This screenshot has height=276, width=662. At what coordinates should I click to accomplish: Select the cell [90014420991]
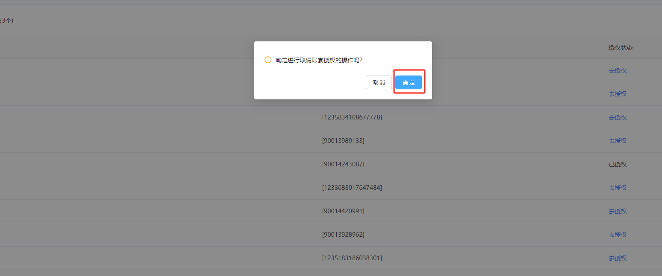343,211
